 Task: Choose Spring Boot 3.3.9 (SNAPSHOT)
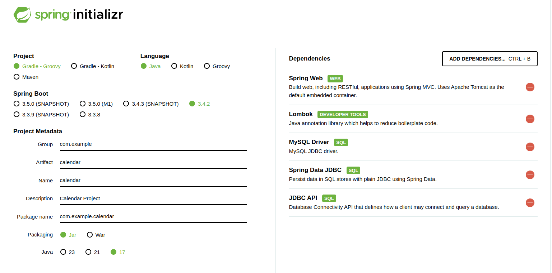[41, 114]
